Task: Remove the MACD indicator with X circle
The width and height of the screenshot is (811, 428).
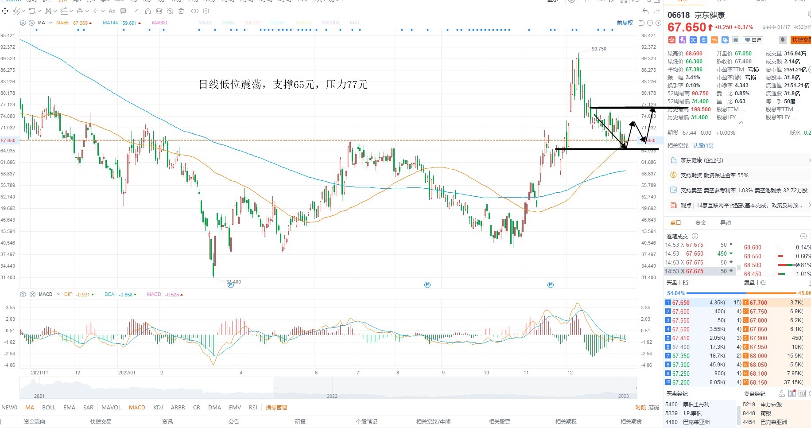Action: 32,294
